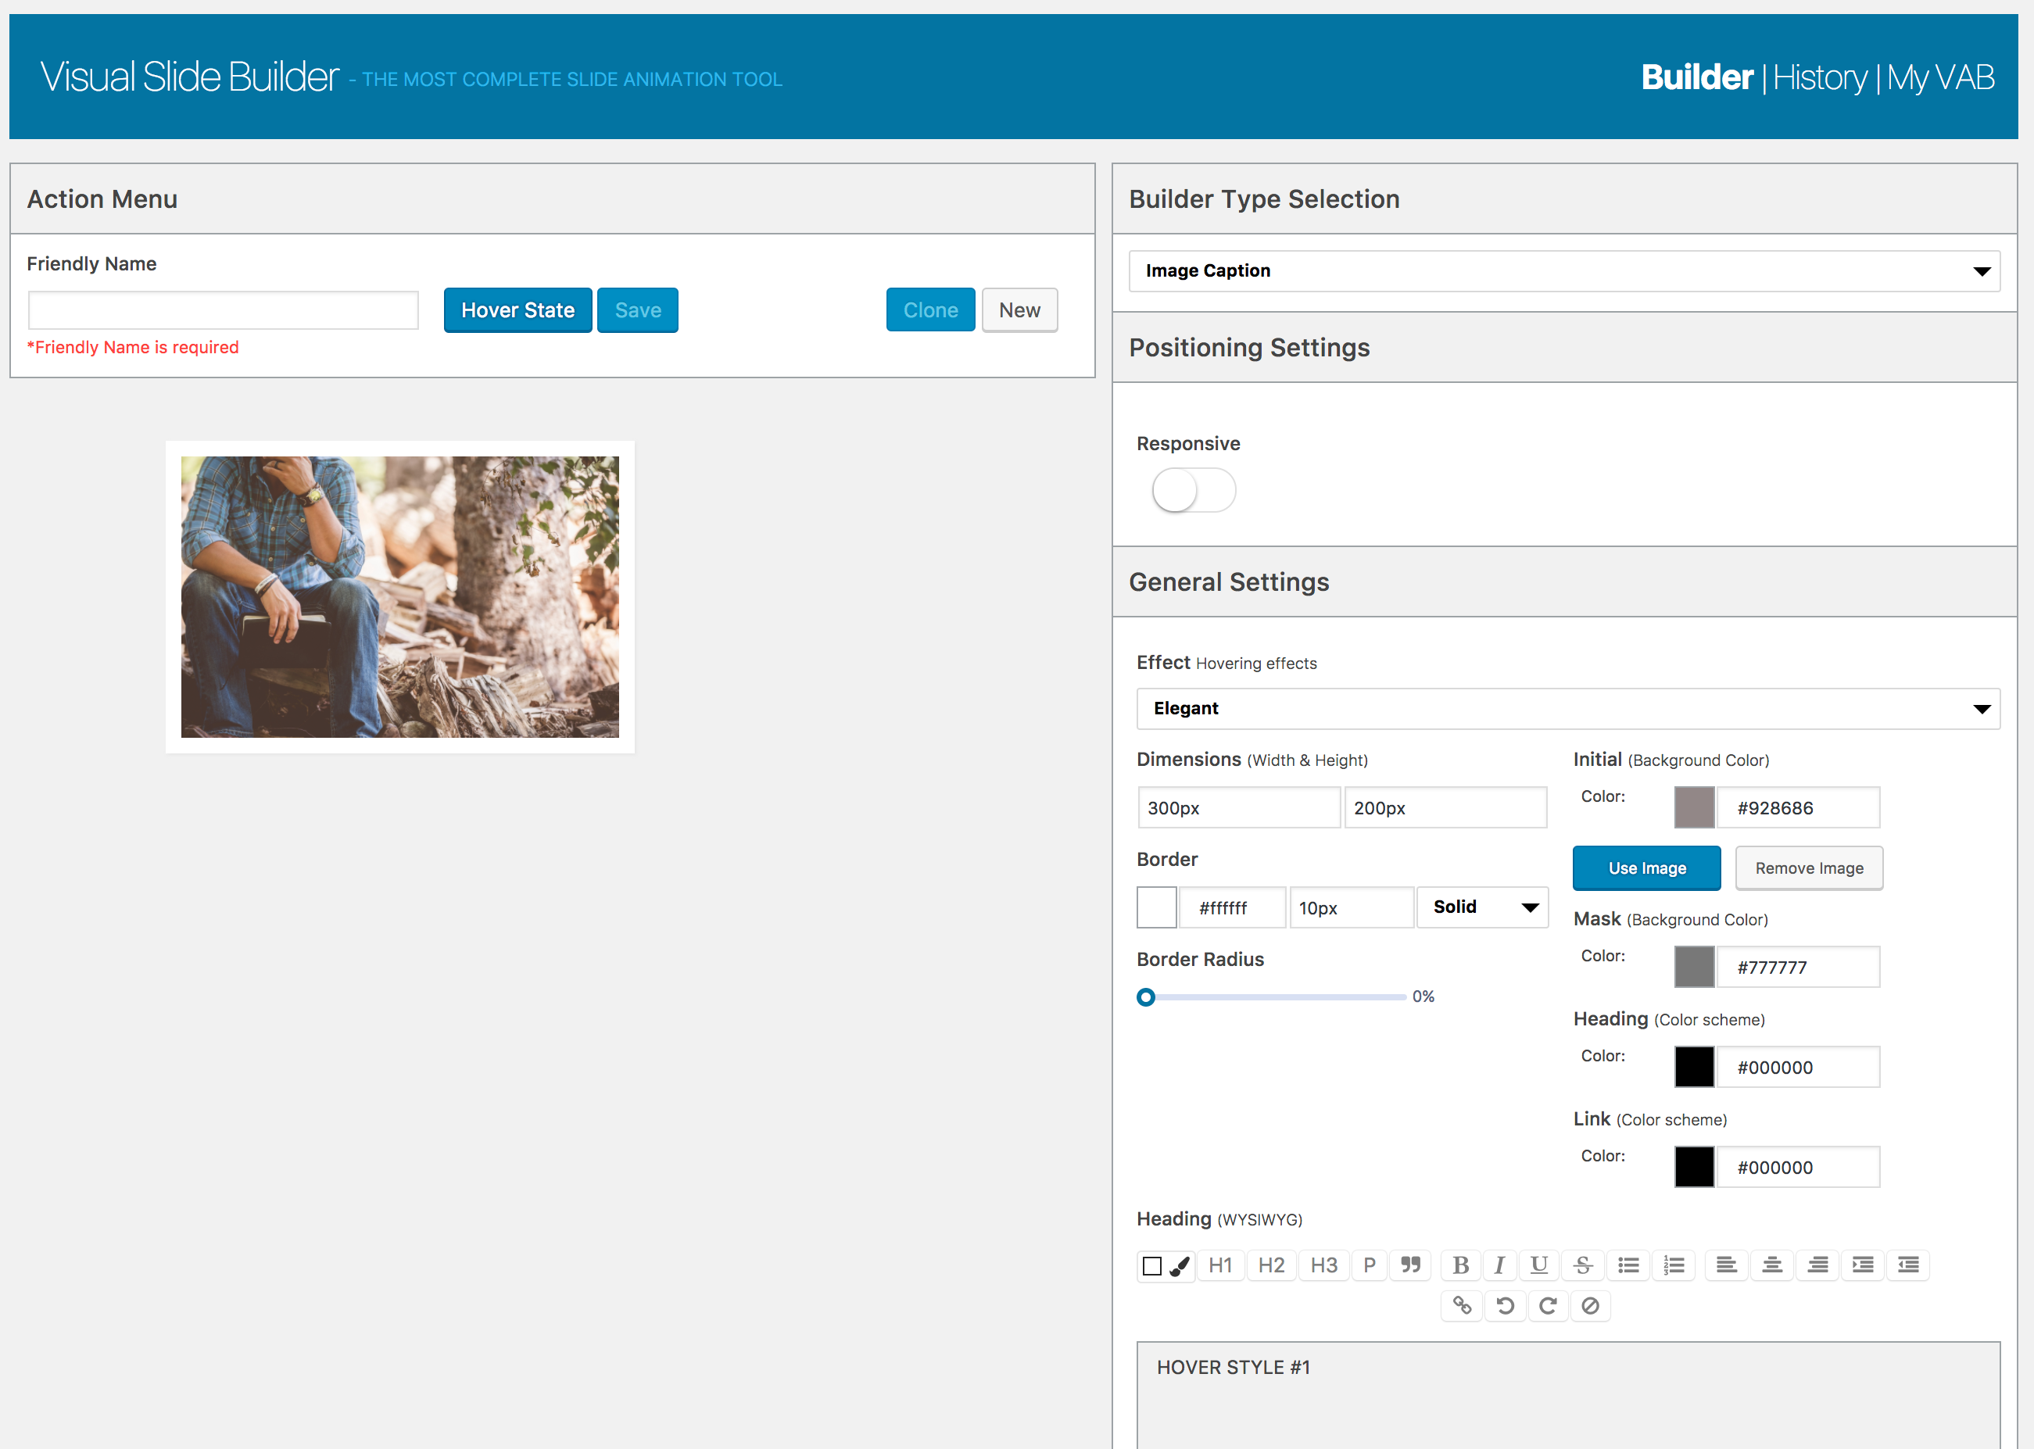The image size is (2034, 1449).
Task: Switch to the History tab
Action: point(1820,77)
